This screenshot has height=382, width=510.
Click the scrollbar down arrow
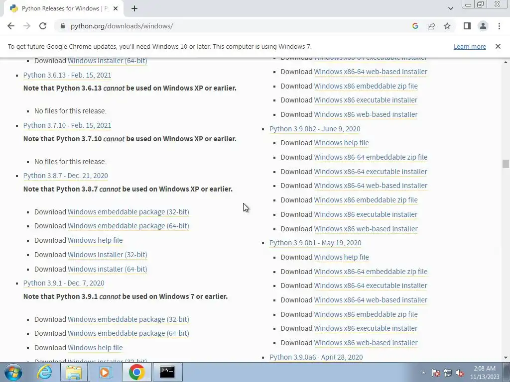tap(506, 358)
